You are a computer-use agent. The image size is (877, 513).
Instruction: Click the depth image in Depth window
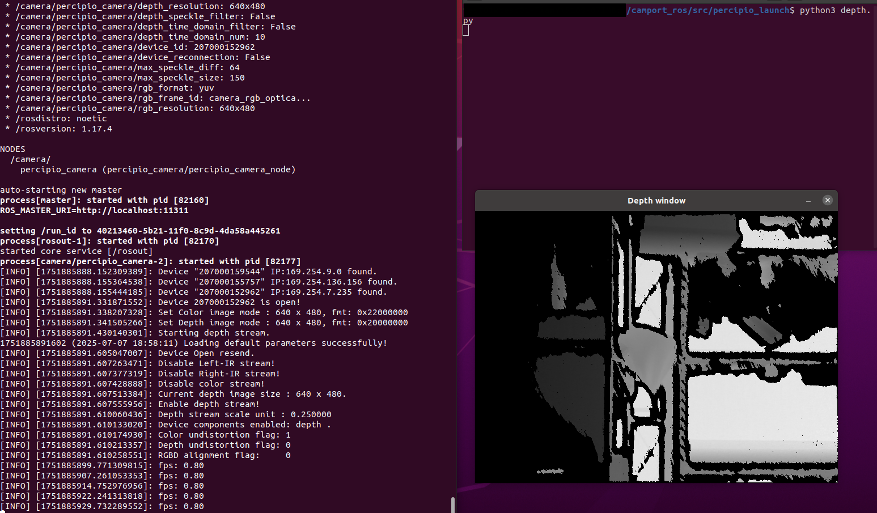(x=656, y=347)
